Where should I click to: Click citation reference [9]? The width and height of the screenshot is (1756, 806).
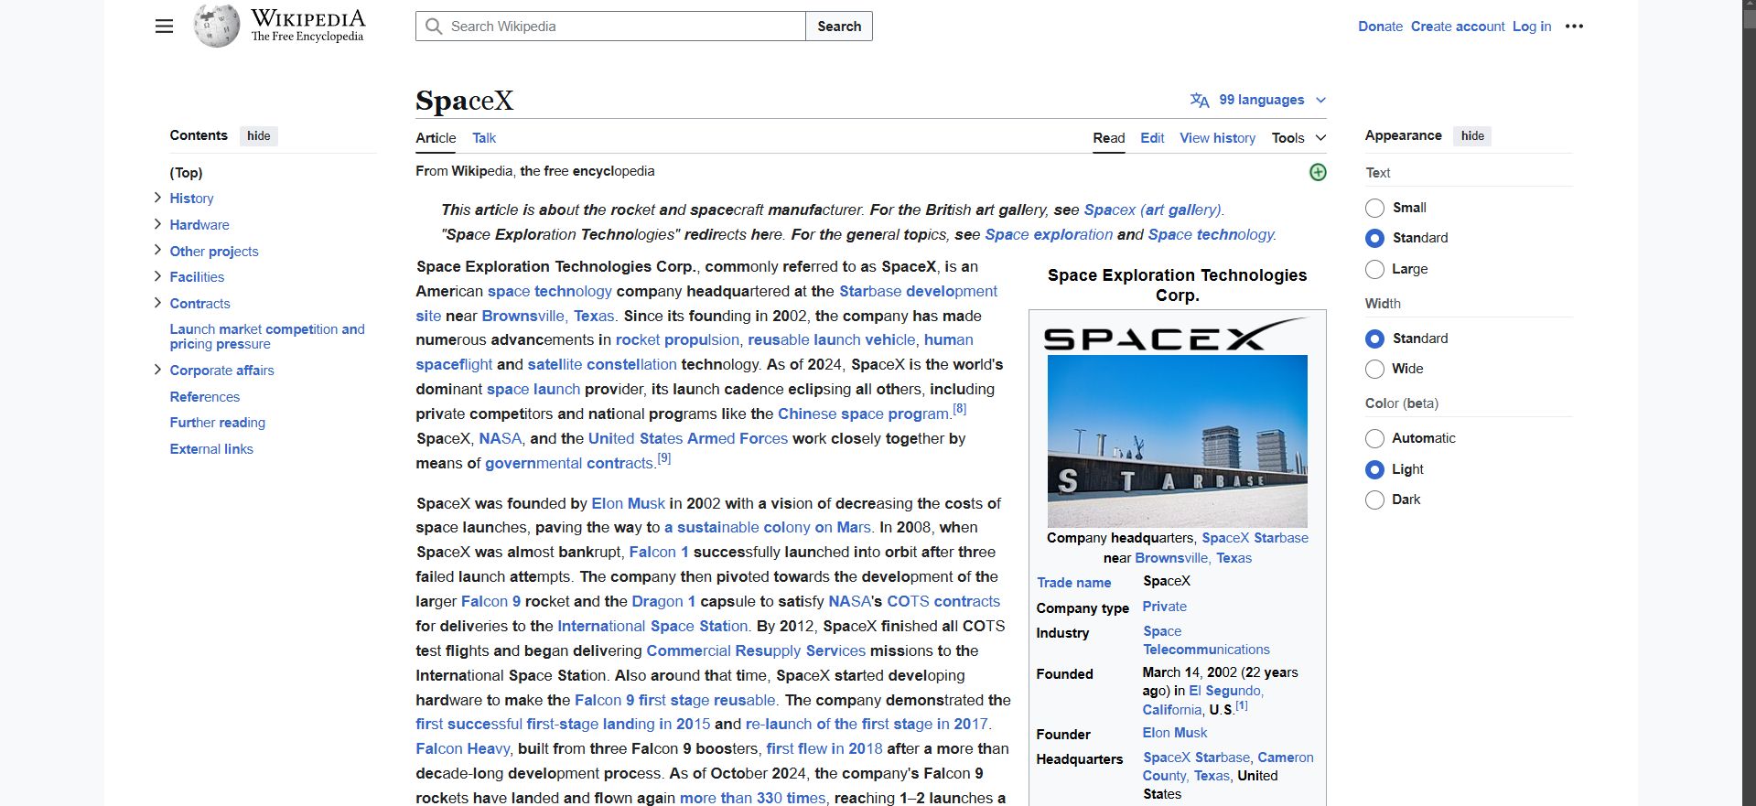click(664, 458)
